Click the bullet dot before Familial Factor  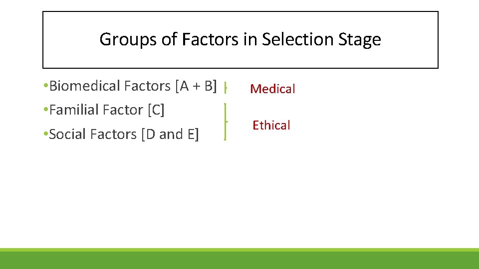(45, 110)
